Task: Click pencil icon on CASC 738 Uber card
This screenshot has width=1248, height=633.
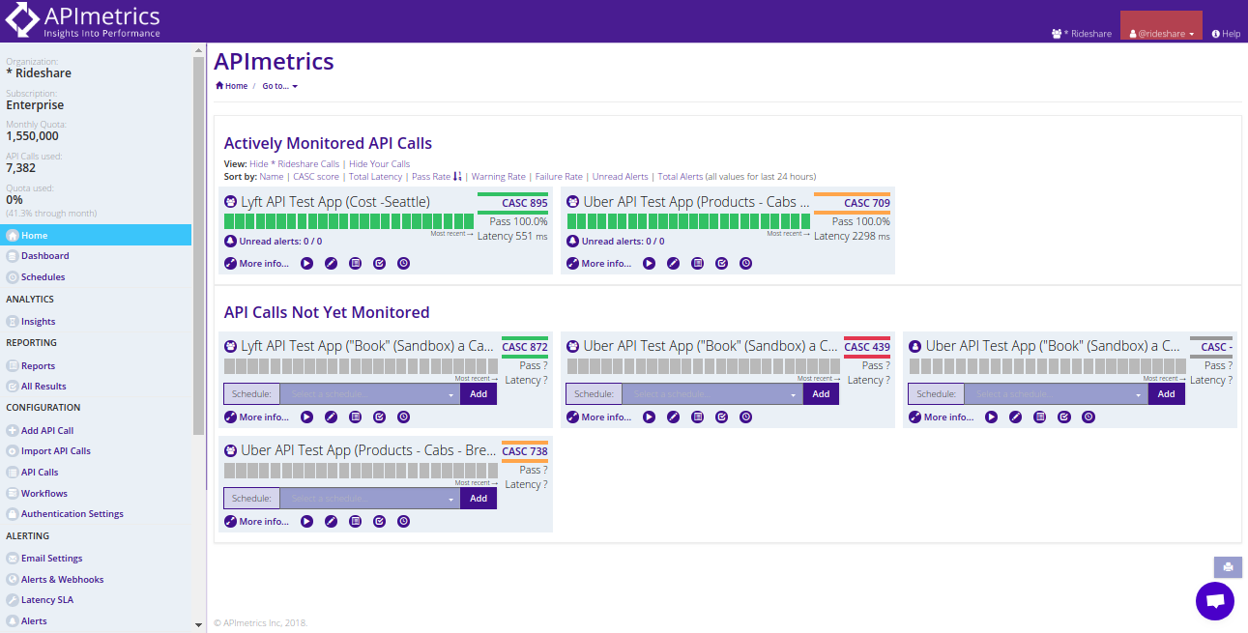Action: [331, 522]
